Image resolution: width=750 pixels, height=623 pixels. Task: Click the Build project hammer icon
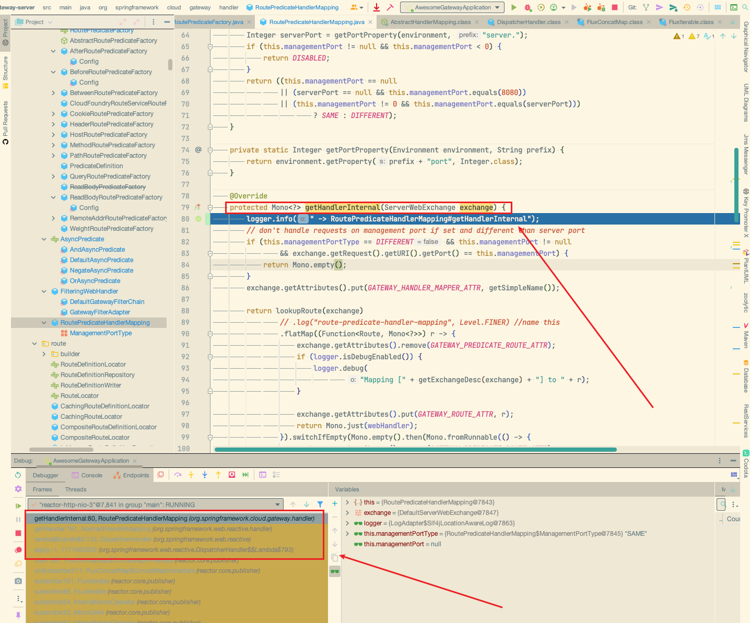tap(390, 7)
